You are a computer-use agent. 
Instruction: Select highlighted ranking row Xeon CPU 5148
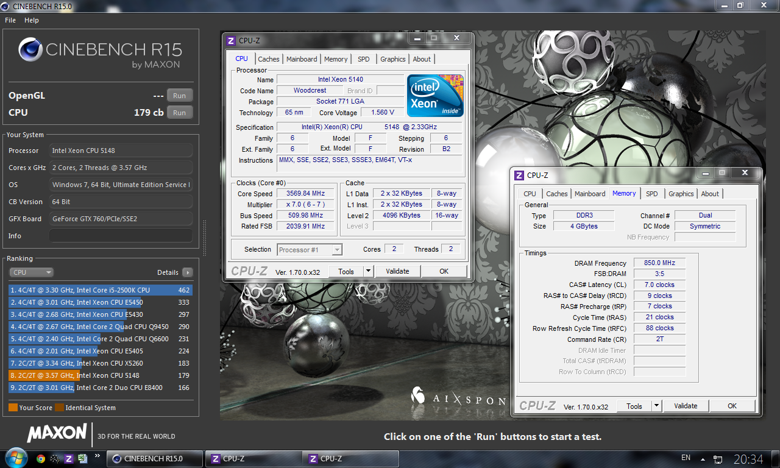point(101,375)
